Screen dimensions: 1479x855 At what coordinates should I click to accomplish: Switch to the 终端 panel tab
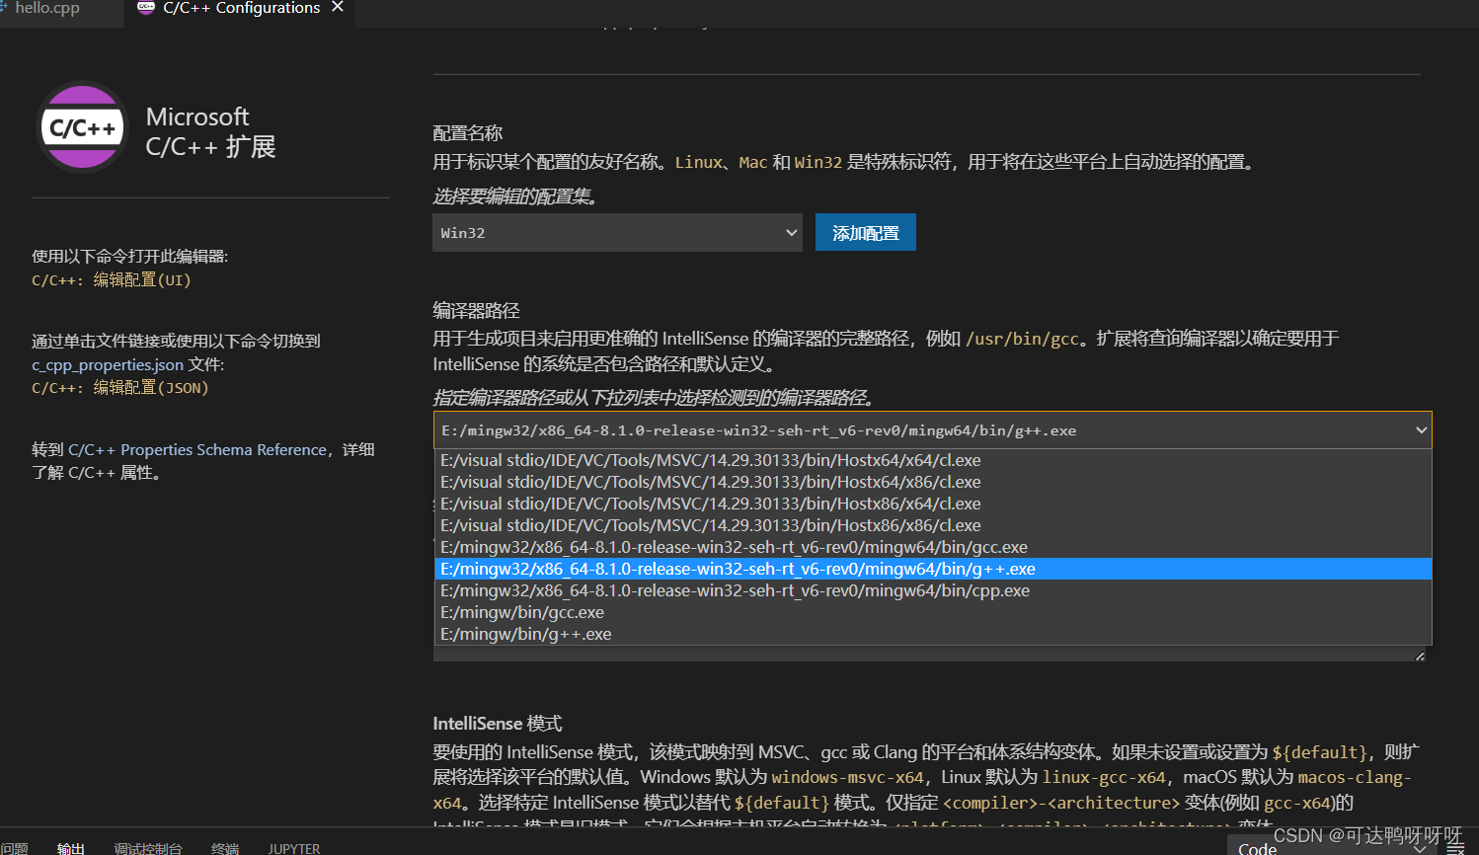pos(224,847)
